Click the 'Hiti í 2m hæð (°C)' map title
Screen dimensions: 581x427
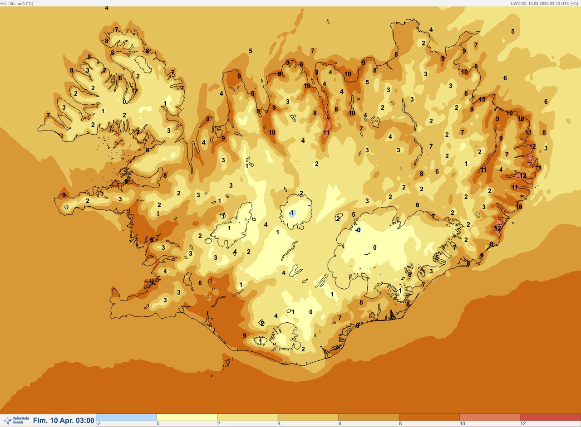(17, 3)
